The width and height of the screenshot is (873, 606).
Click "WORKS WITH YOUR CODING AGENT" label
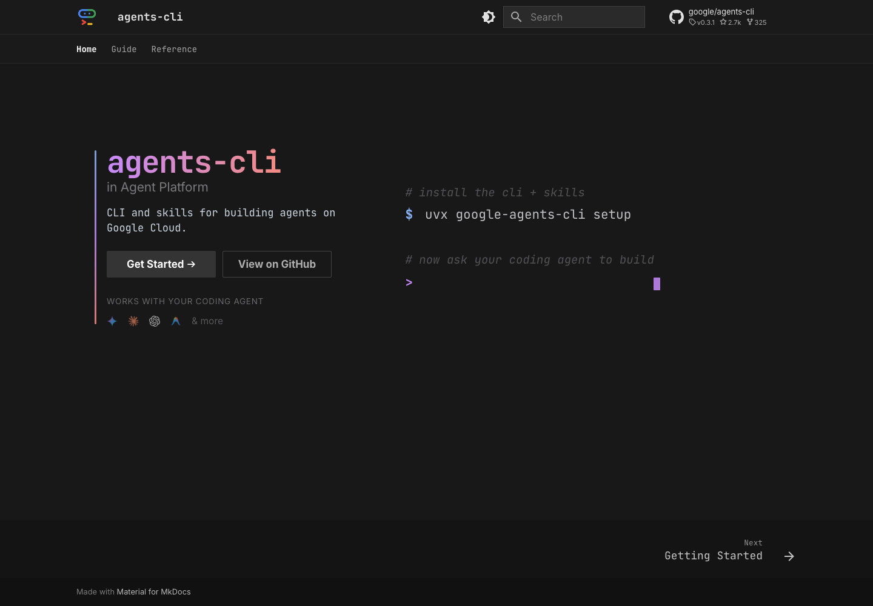point(185,301)
